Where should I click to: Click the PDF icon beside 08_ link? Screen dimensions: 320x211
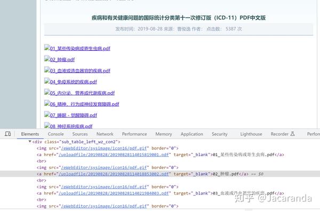coord(47,125)
